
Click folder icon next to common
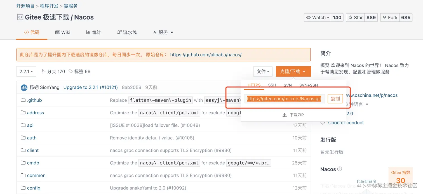coord(23,176)
